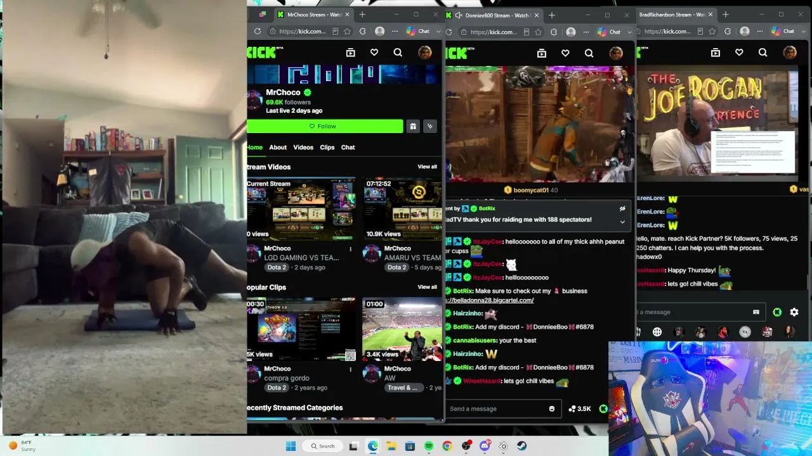The width and height of the screenshot is (812, 456).
Task: Open Discord from the taskbar
Action: pyautogui.click(x=485, y=446)
